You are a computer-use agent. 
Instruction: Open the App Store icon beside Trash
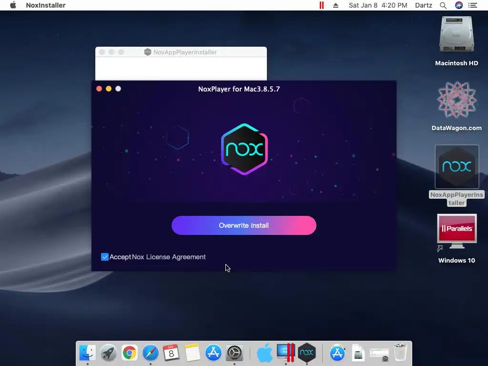click(337, 353)
